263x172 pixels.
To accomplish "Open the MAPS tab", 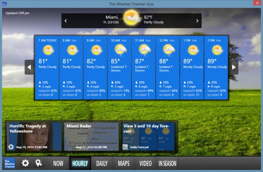I will pyautogui.click(x=124, y=163).
